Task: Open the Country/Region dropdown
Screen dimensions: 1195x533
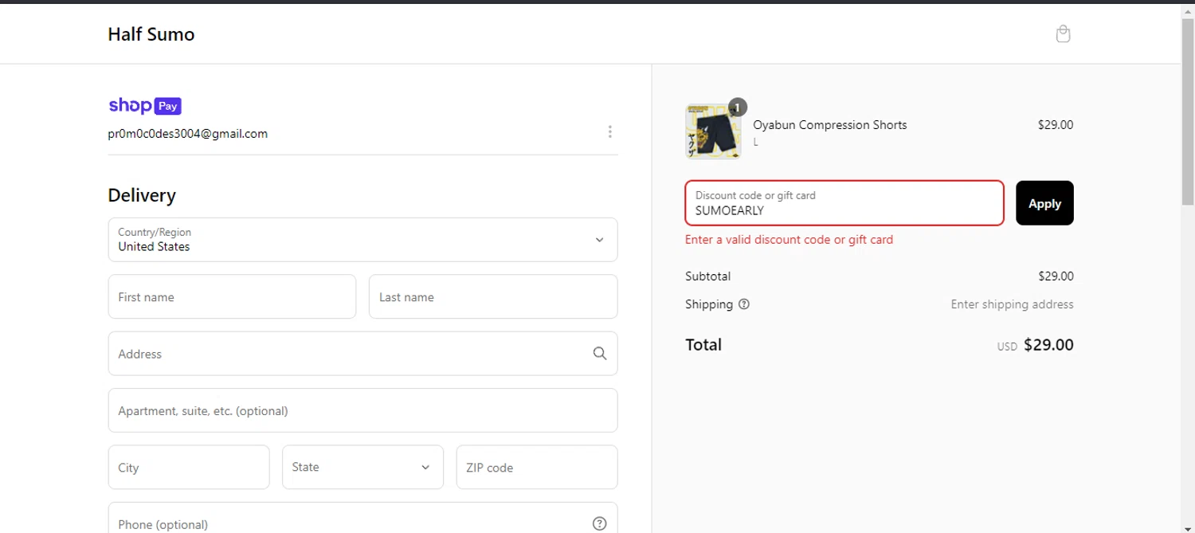Action: [362, 240]
